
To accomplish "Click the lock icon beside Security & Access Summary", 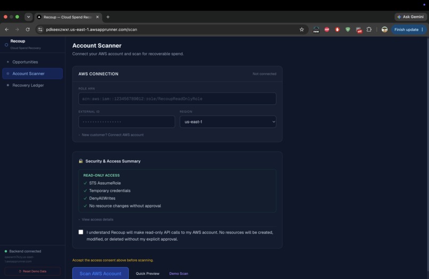I will click(x=81, y=161).
